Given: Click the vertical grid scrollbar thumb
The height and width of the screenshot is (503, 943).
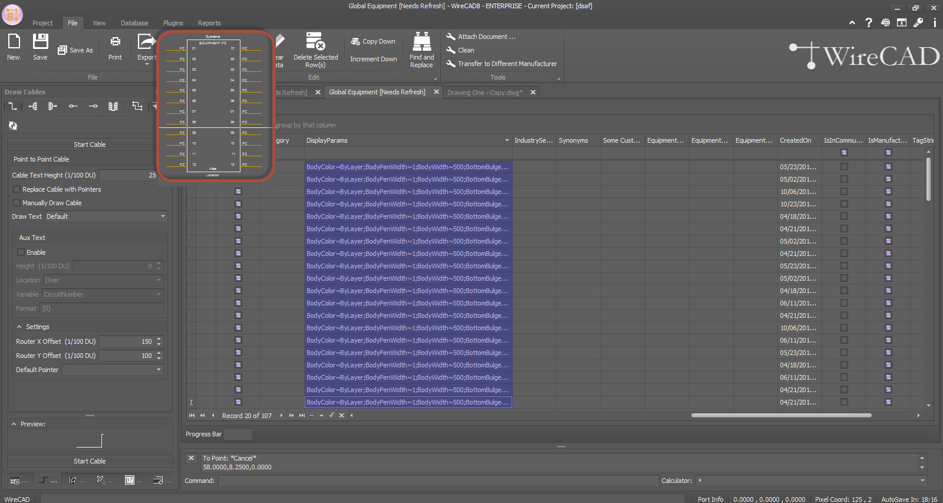Looking at the screenshot, I should [928, 179].
